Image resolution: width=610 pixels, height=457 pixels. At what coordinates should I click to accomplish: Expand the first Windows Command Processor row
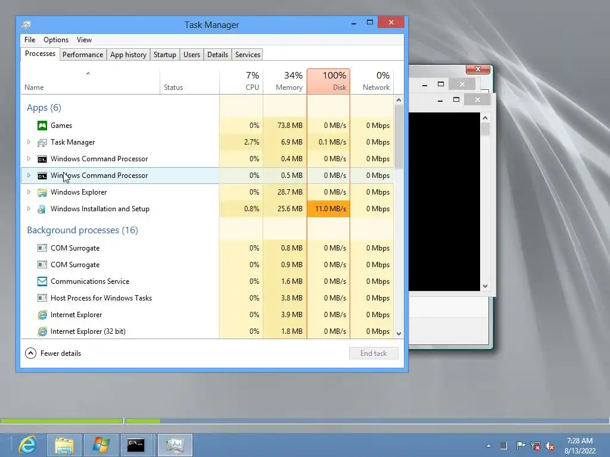[x=29, y=159]
